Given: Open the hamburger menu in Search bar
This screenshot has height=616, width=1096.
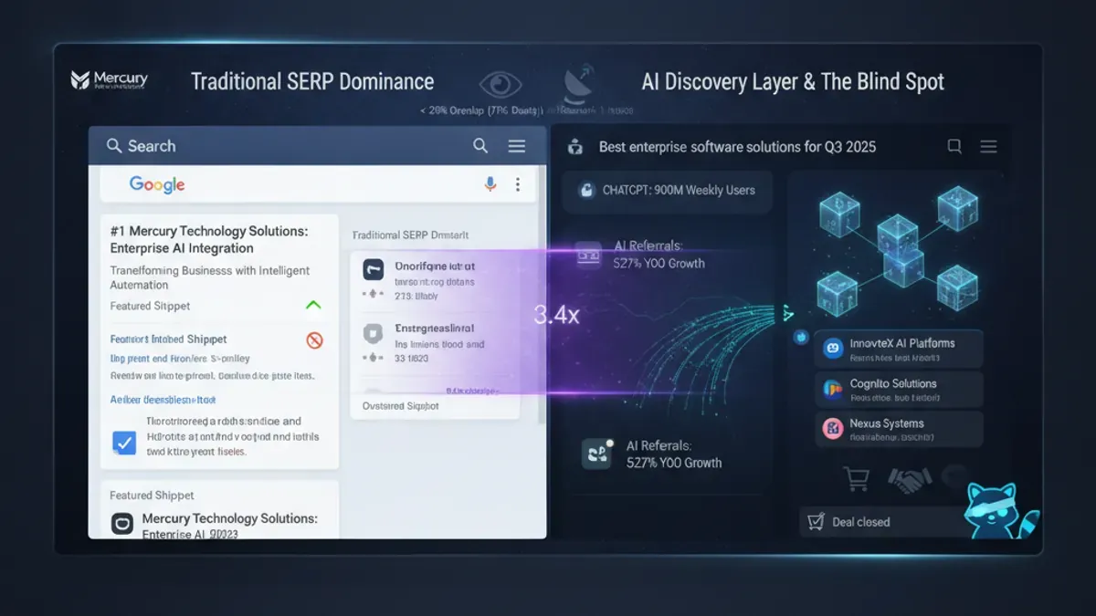Looking at the screenshot, I should point(516,146).
